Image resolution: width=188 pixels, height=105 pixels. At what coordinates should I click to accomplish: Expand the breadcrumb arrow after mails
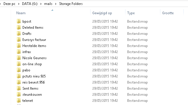(x=56, y=4)
